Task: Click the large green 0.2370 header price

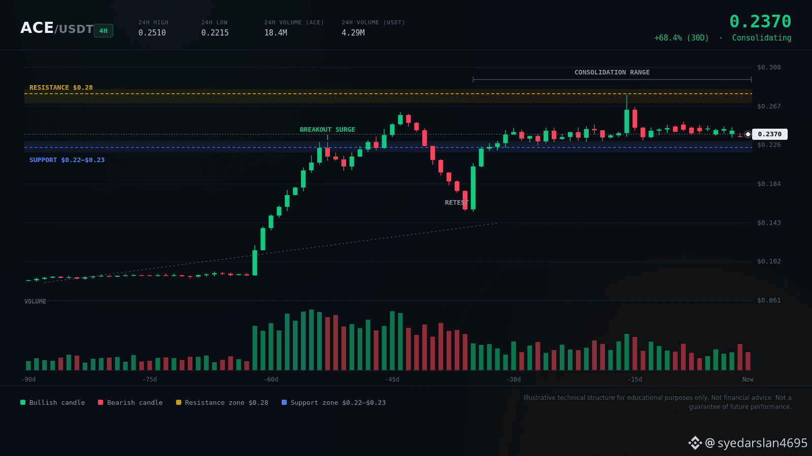Action: tap(760, 21)
